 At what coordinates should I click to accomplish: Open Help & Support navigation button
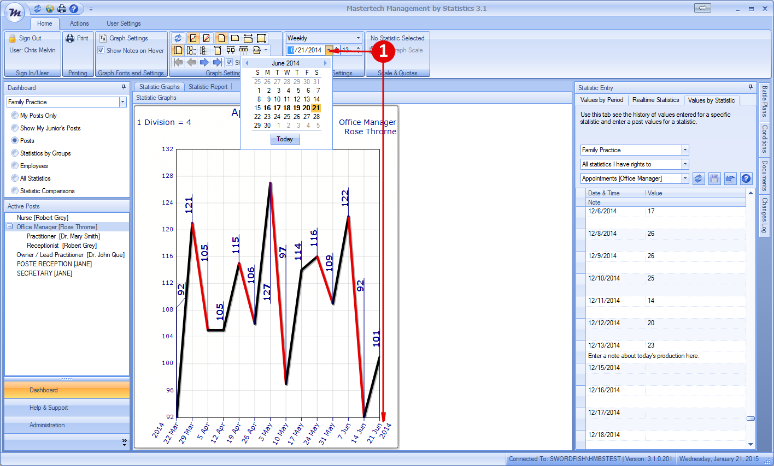pyautogui.click(x=67, y=408)
